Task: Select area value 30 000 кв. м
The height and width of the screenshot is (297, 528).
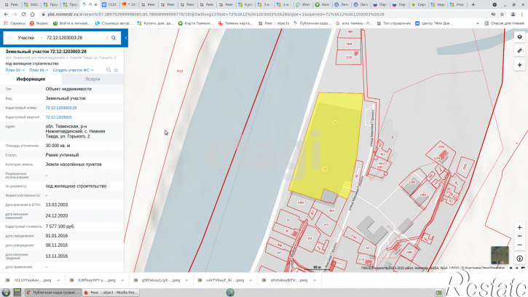Action: pyautogui.click(x=58, y=146)
